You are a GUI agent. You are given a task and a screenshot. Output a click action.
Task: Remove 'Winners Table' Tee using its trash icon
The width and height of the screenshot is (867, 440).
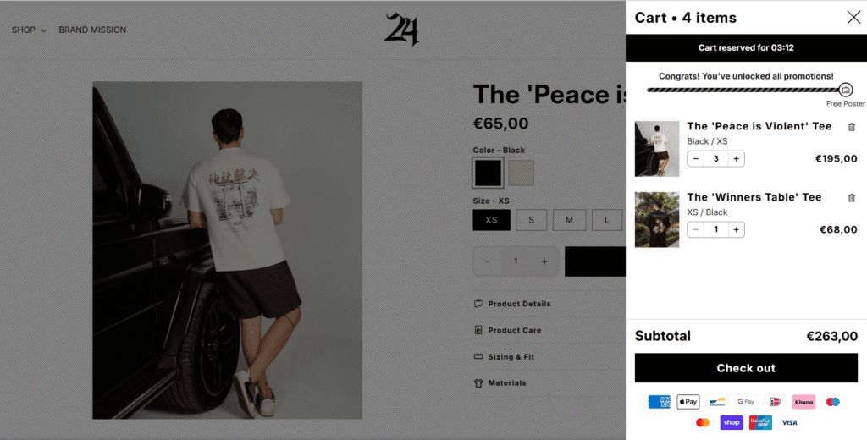[852, 197]
